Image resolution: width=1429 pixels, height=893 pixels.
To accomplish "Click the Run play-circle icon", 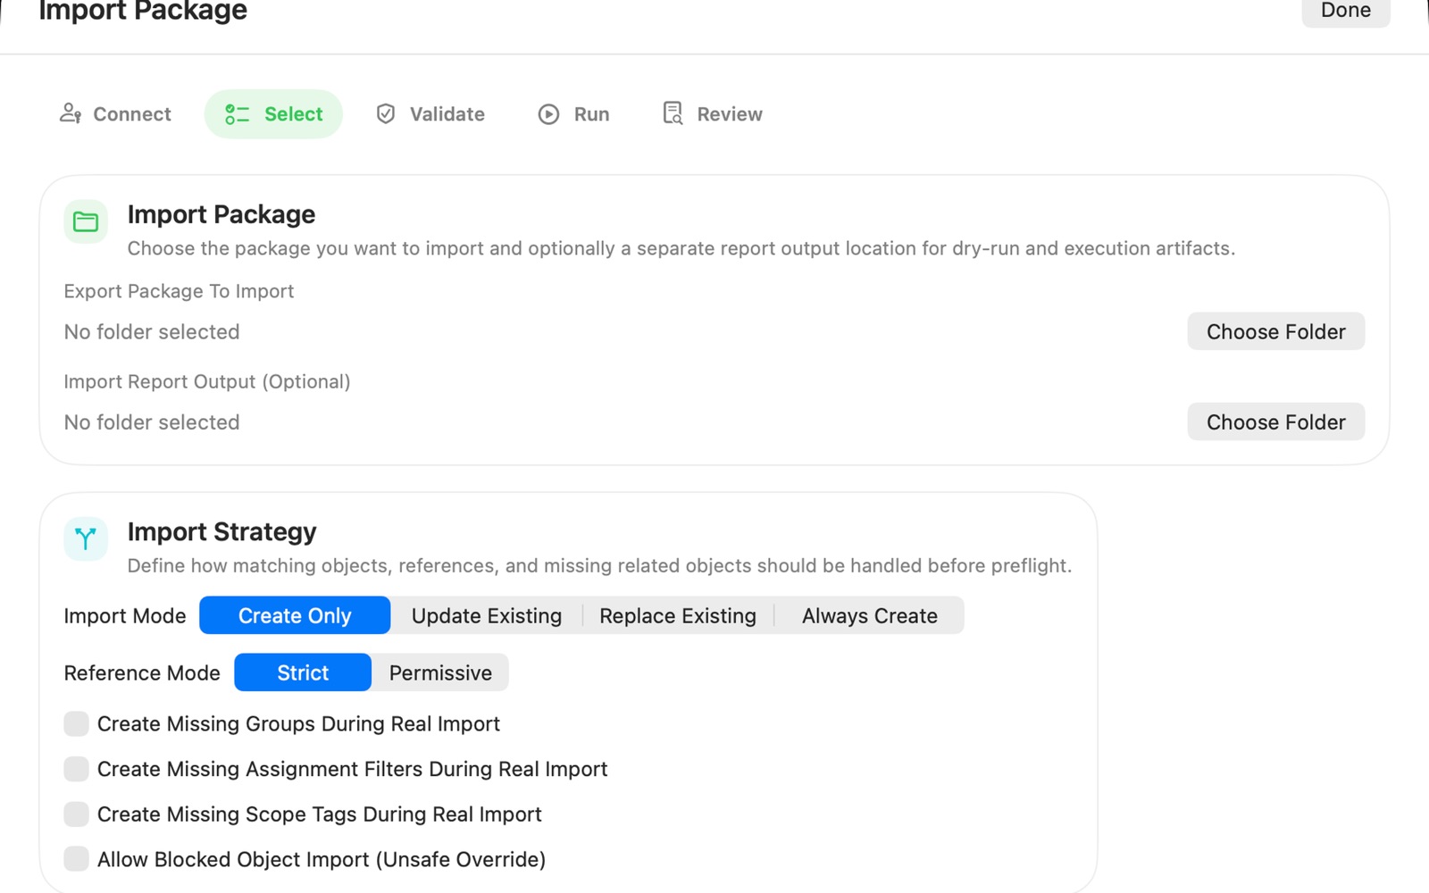I will (x=547, y=113).
